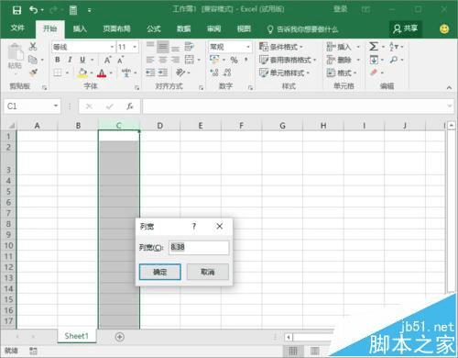
Task: Click the Copy icon in clipboard group
Action: [x=33, y=60]
